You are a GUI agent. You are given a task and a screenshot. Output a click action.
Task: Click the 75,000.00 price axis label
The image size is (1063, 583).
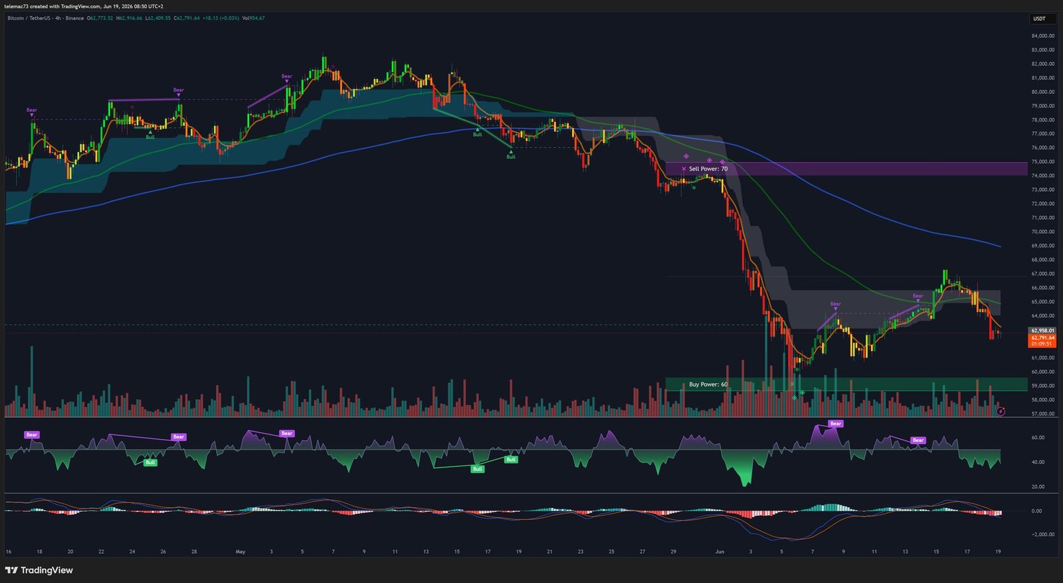tap(1043, 162)
